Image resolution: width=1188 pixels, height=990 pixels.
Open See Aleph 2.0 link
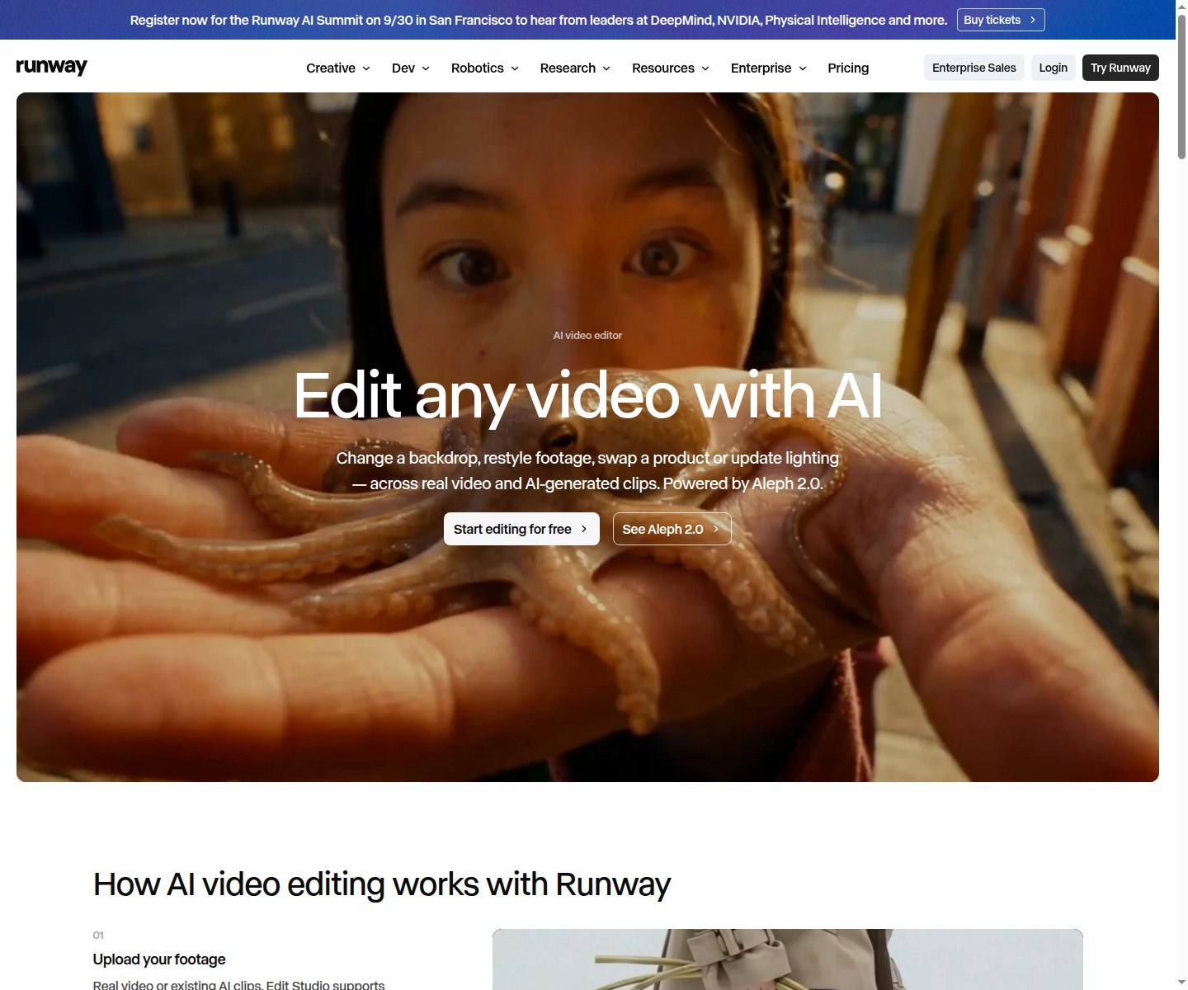pos(672,529)
